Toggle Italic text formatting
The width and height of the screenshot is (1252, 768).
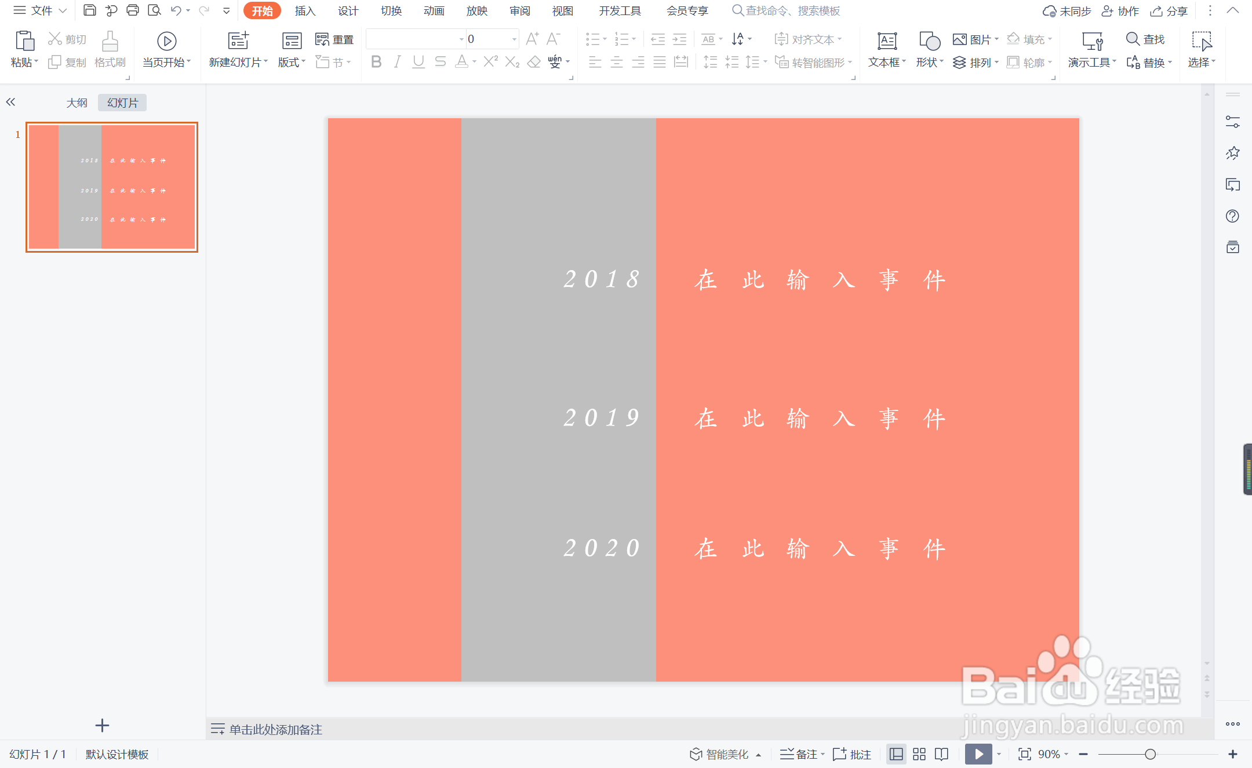(397, 62)
